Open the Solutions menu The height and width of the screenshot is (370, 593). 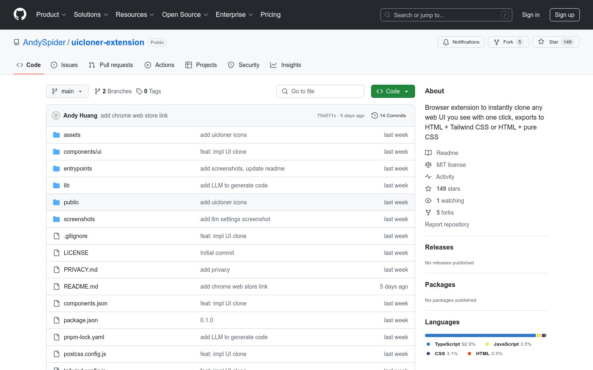(x=91, y=14)
